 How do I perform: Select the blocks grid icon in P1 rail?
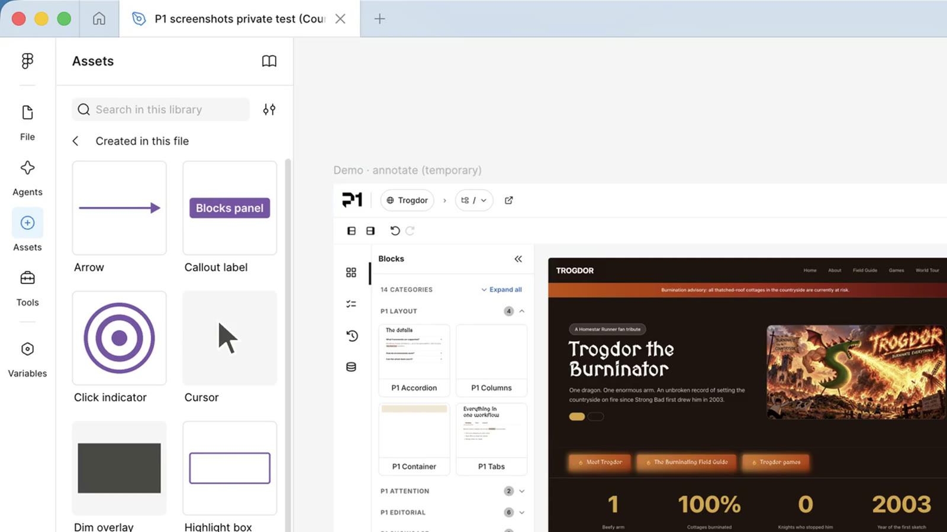(351, 273)
